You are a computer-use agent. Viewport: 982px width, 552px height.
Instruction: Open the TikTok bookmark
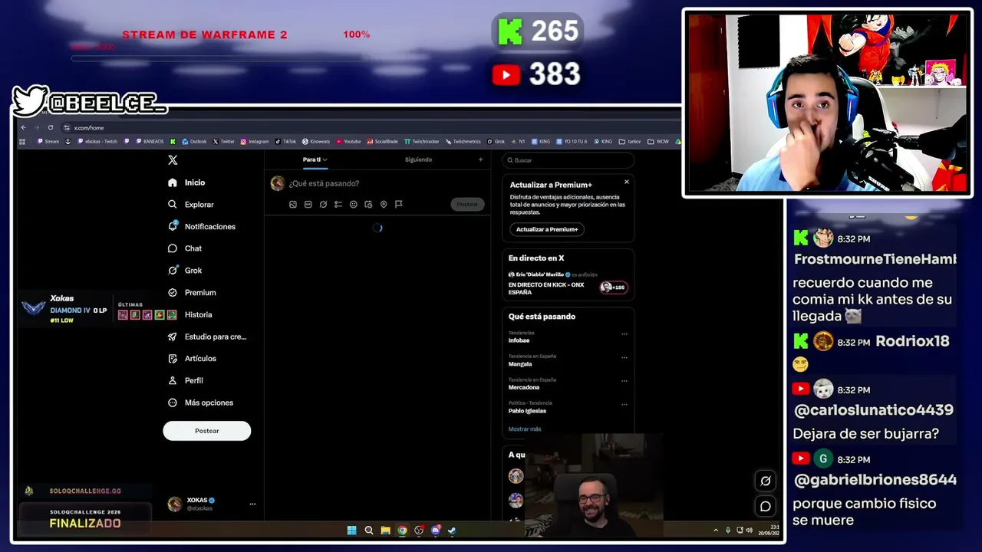285,142
